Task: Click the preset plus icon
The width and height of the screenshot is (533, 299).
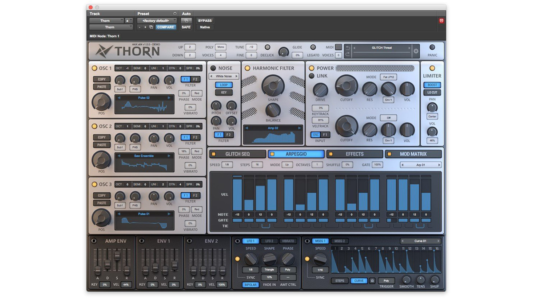Action: [x=145, y=27]
